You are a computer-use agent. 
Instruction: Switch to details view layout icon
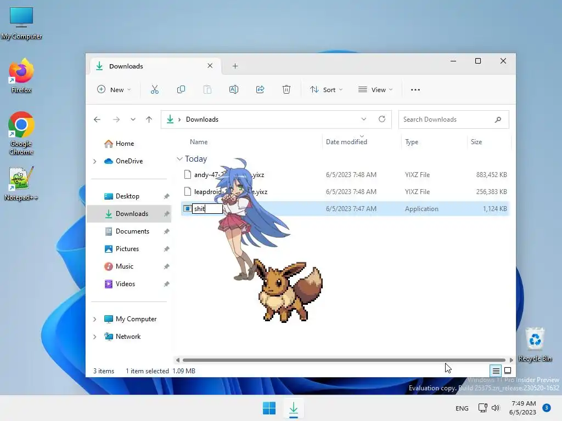(496, 371)
